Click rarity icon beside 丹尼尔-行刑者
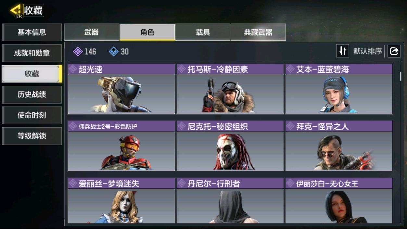The height and width of the screenshot is (229, 407). 182,184
